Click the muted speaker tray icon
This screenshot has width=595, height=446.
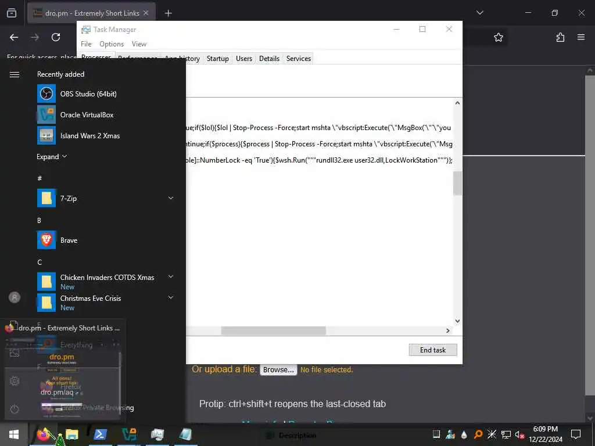point(519,434)
